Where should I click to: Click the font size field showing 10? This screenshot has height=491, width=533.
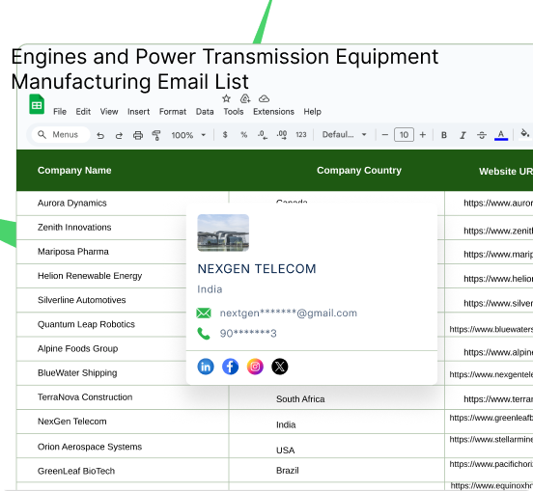point(404,135)
